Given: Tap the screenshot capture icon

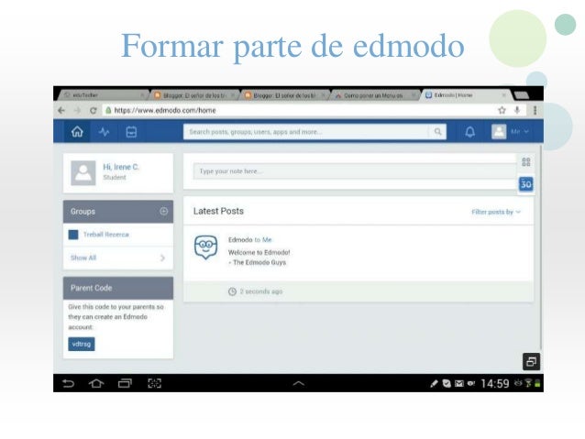Looking at the screenshot, I should [x=154, y=383].
